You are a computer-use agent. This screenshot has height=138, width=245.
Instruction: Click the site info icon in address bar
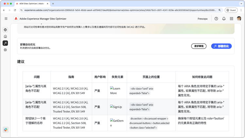click(22, 10)
